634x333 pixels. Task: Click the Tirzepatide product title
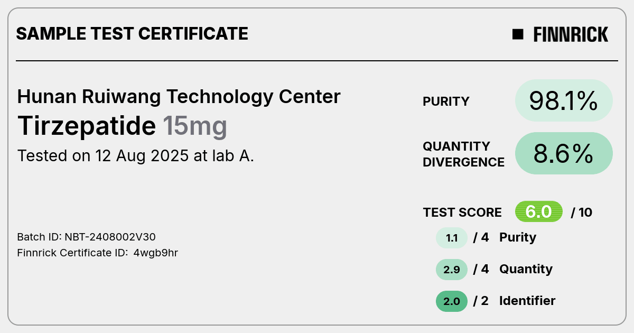click(87, 126)
